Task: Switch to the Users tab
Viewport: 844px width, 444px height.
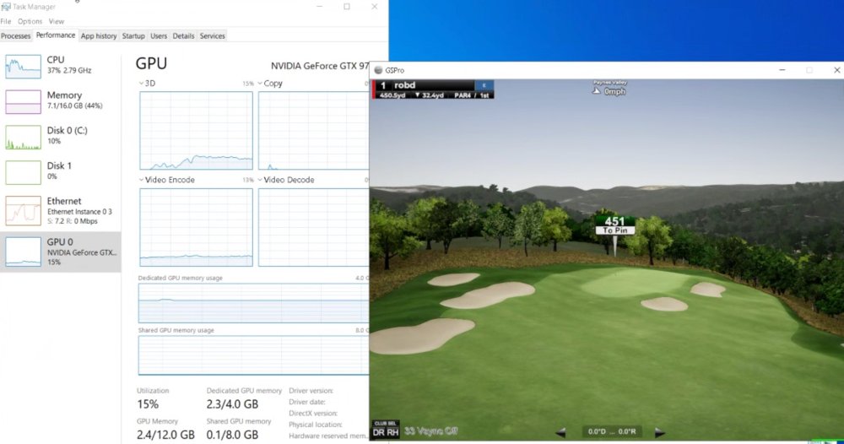Action: tap(159, 36)
